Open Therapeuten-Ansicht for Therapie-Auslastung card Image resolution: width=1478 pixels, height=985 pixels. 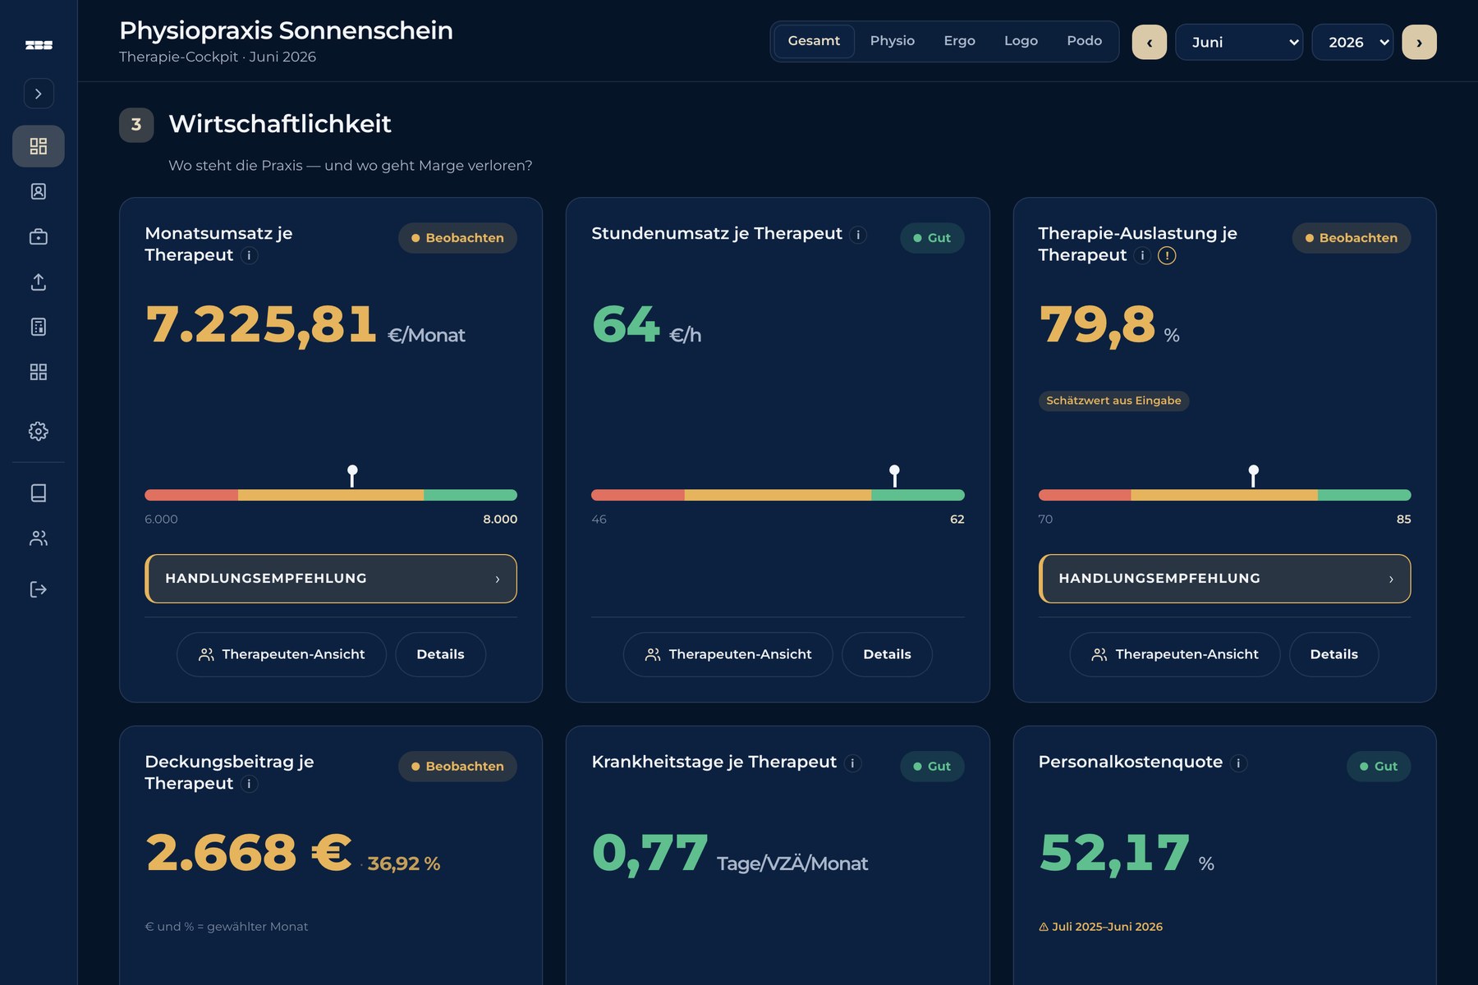point(1175,654)
